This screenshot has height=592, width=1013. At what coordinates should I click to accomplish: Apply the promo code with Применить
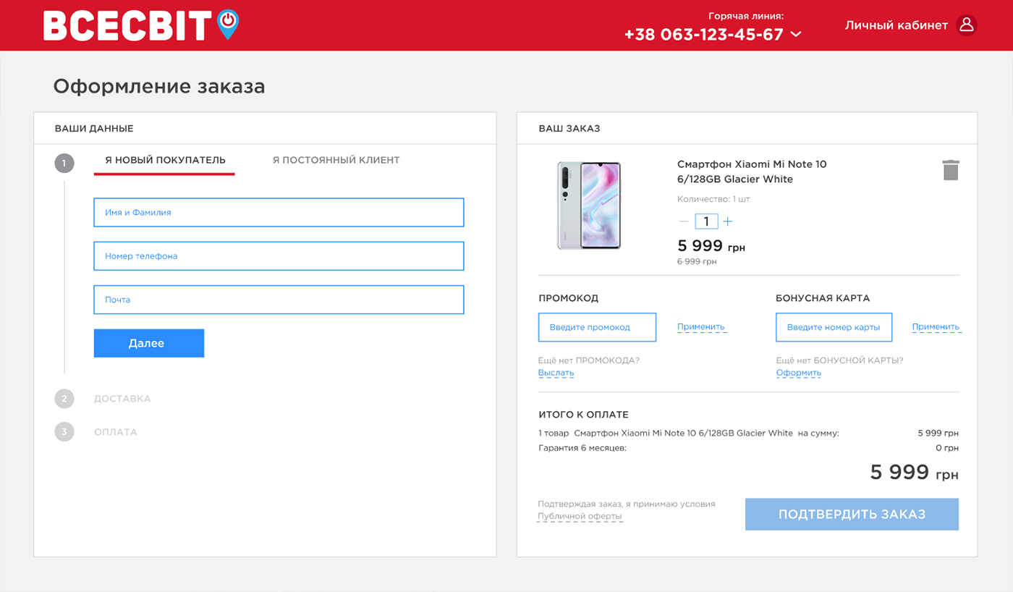coord(701,327)
